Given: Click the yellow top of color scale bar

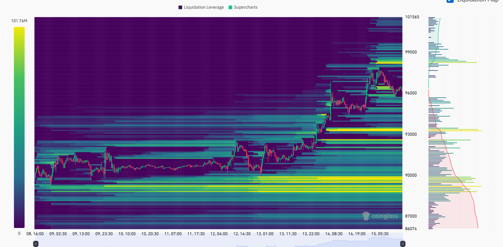Looking at the screenshot, I should [19, 31].
